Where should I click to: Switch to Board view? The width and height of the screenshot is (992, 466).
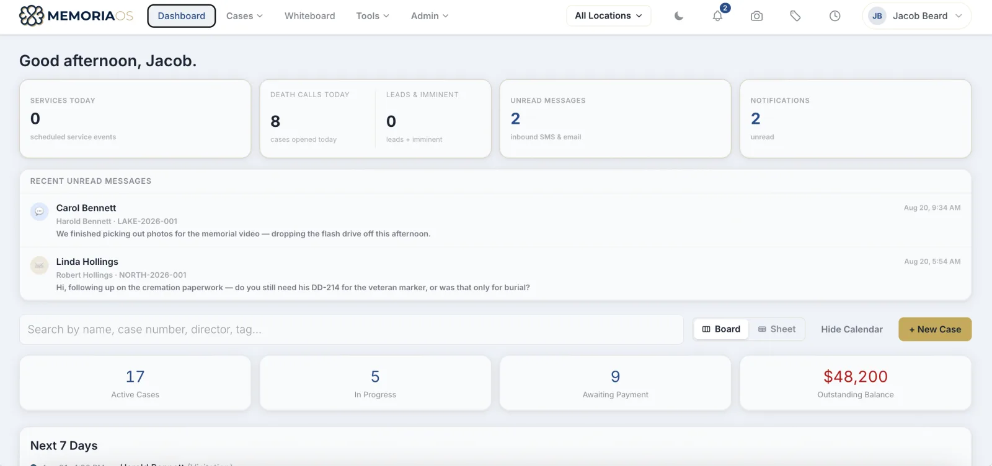[x=721, y=329]
